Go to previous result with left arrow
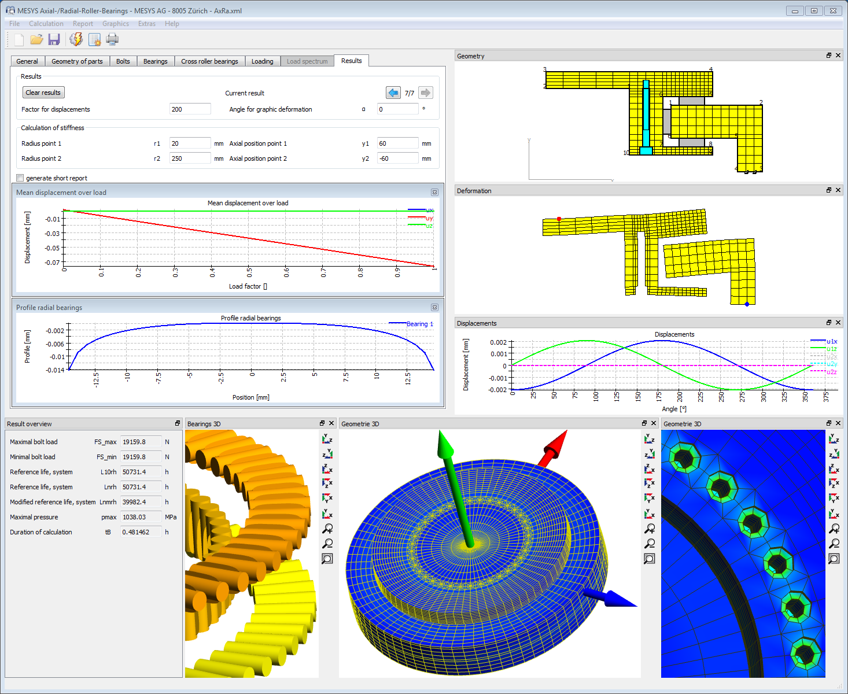 click(393, 93)
